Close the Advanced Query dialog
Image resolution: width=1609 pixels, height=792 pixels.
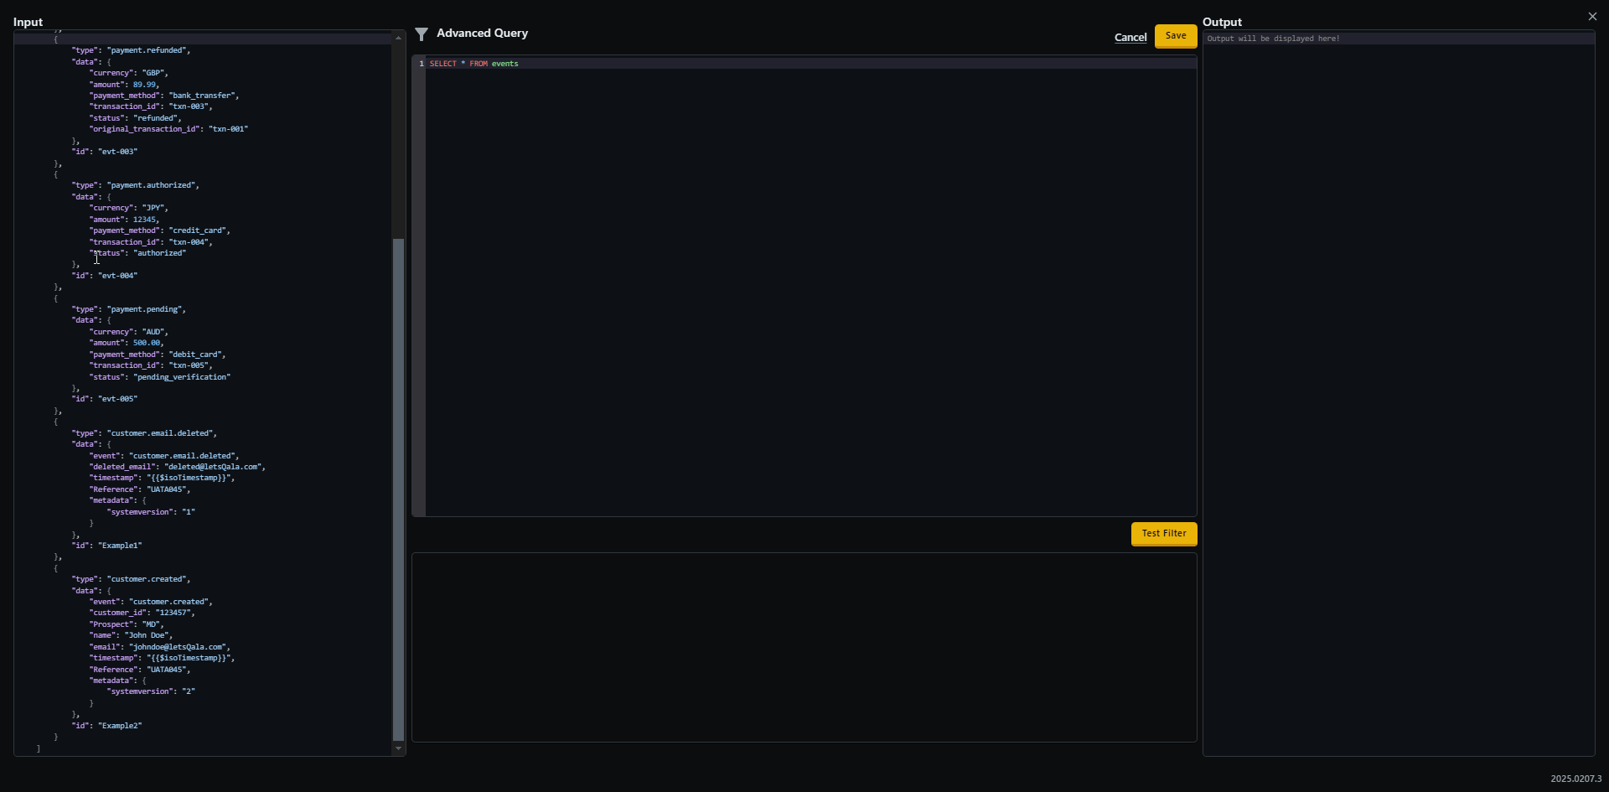pos(1591,16)
